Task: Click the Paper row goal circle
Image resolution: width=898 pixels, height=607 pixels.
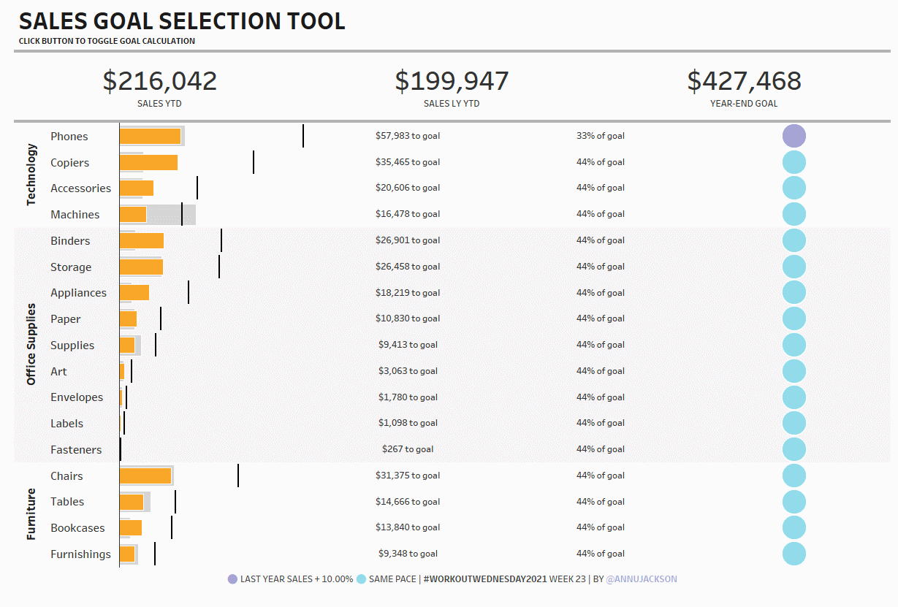Action: pos(794,318)
